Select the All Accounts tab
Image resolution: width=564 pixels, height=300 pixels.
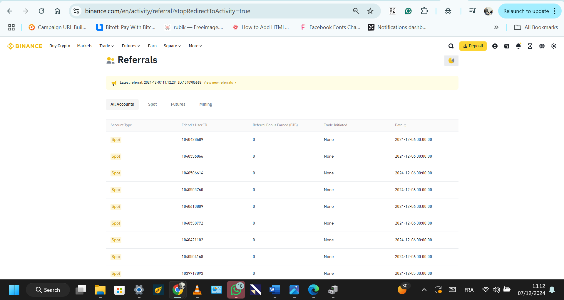pyautogui.click(x=122, y=105)
